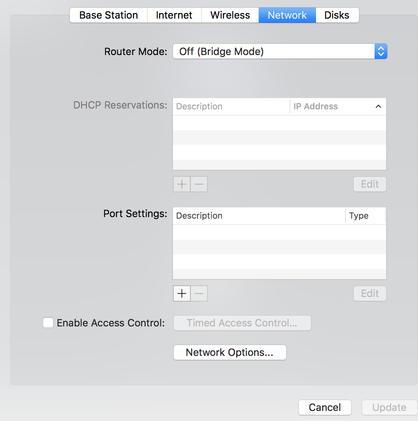This screenshot has width=418, height=421.
Task: Click the Update button
Action: point(389,407)
